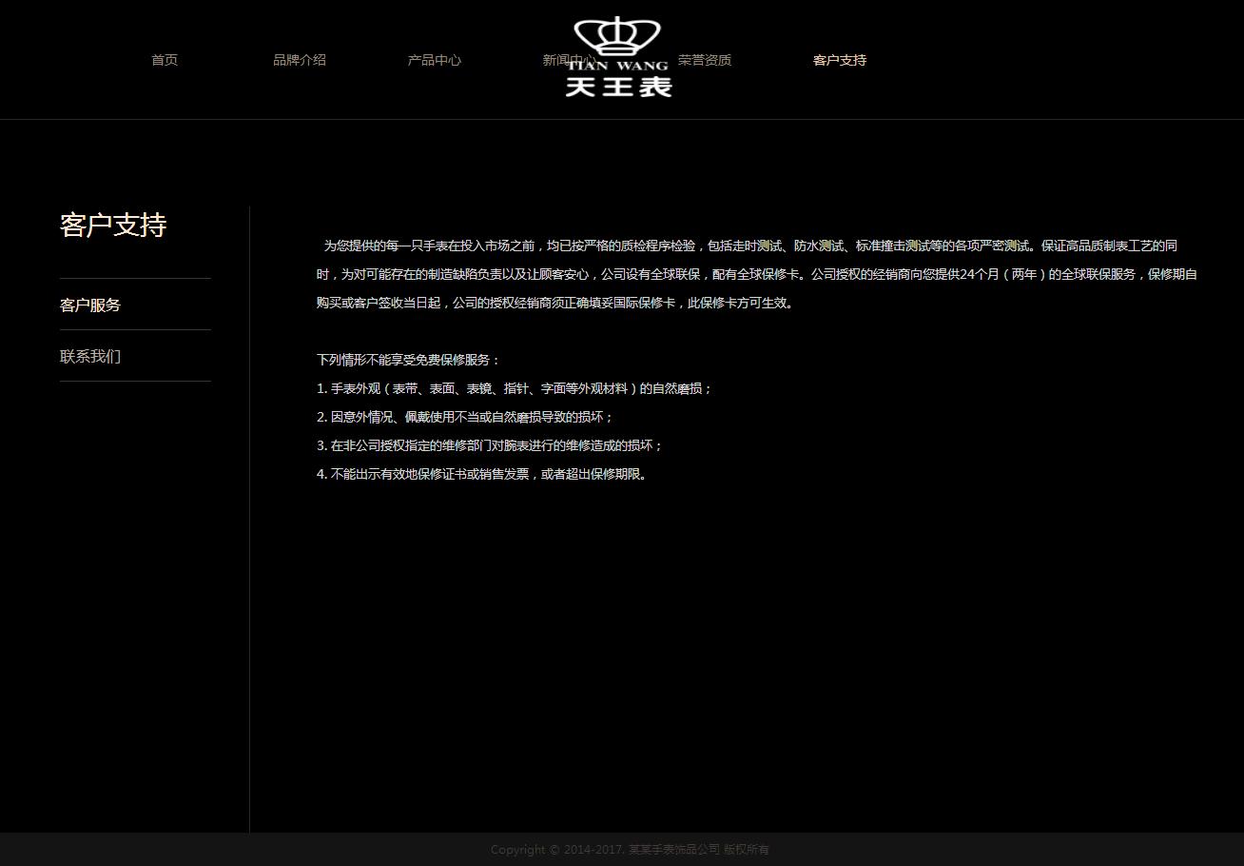Click the footer copyright text

click(x=630, y=850)
